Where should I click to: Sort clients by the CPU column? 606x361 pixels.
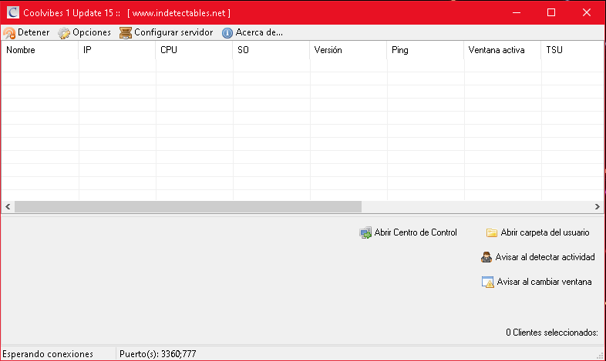click(194, 50)
